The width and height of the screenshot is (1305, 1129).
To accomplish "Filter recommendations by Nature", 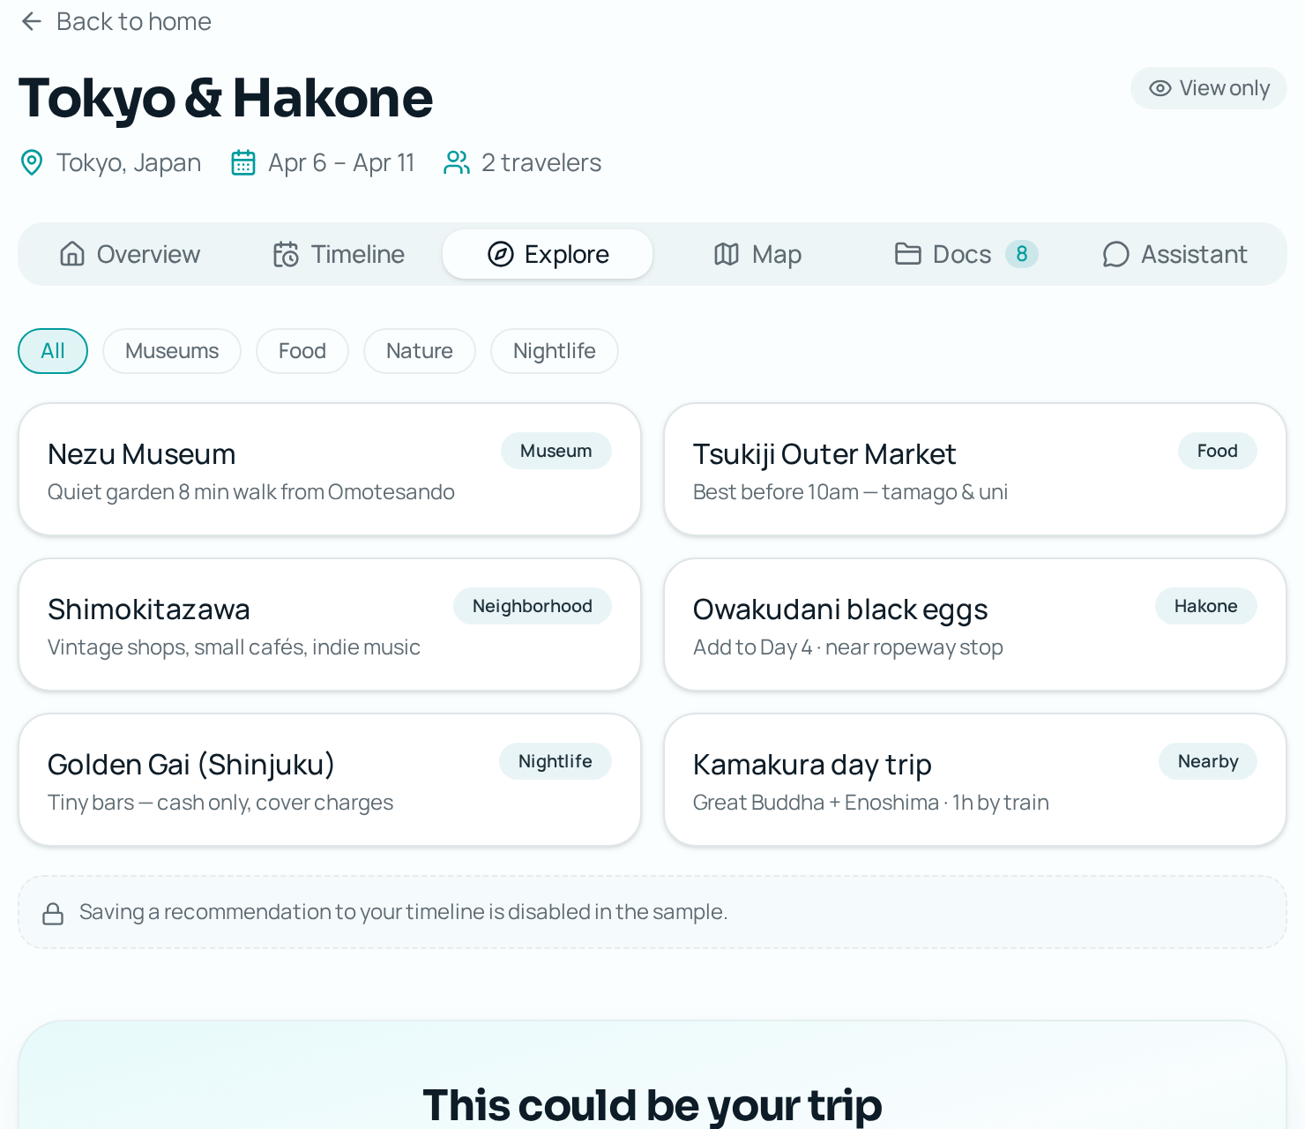I will [420, 351].
